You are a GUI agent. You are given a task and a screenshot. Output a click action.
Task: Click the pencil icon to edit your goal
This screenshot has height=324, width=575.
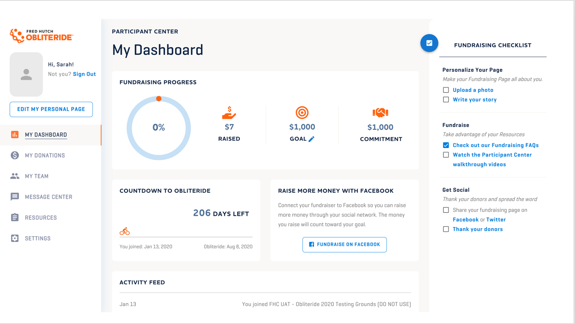click(x=310, y=139)
